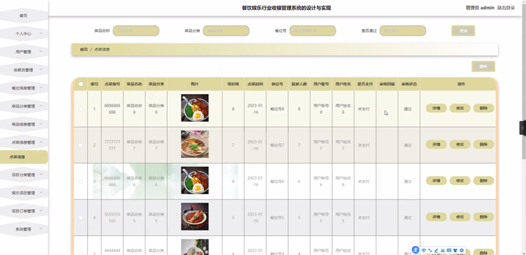526x255 pixels.
Task: Tick the select-all checkbox in table header
Action: (81, 84)
